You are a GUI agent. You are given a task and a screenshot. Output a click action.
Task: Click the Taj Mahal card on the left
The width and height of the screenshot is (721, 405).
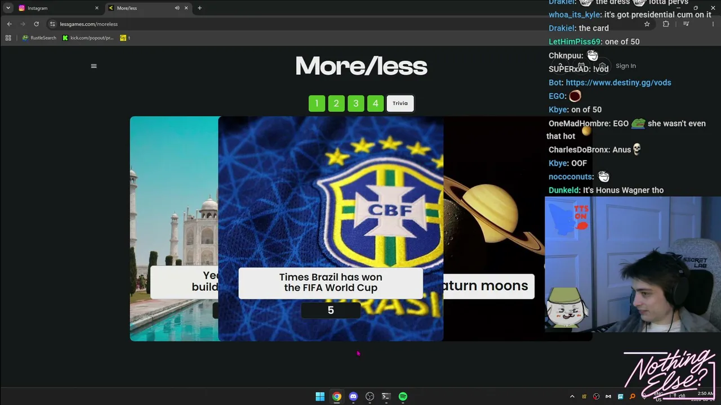[x=174, y=228]
